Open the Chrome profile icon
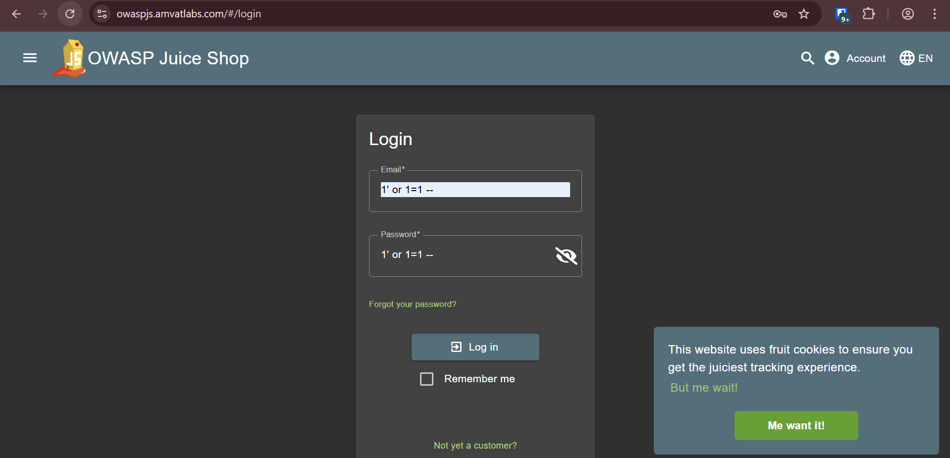This screenshot has width=950, height=458. click(907, 14)
